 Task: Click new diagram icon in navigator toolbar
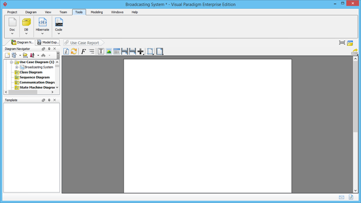click(8, 55)
